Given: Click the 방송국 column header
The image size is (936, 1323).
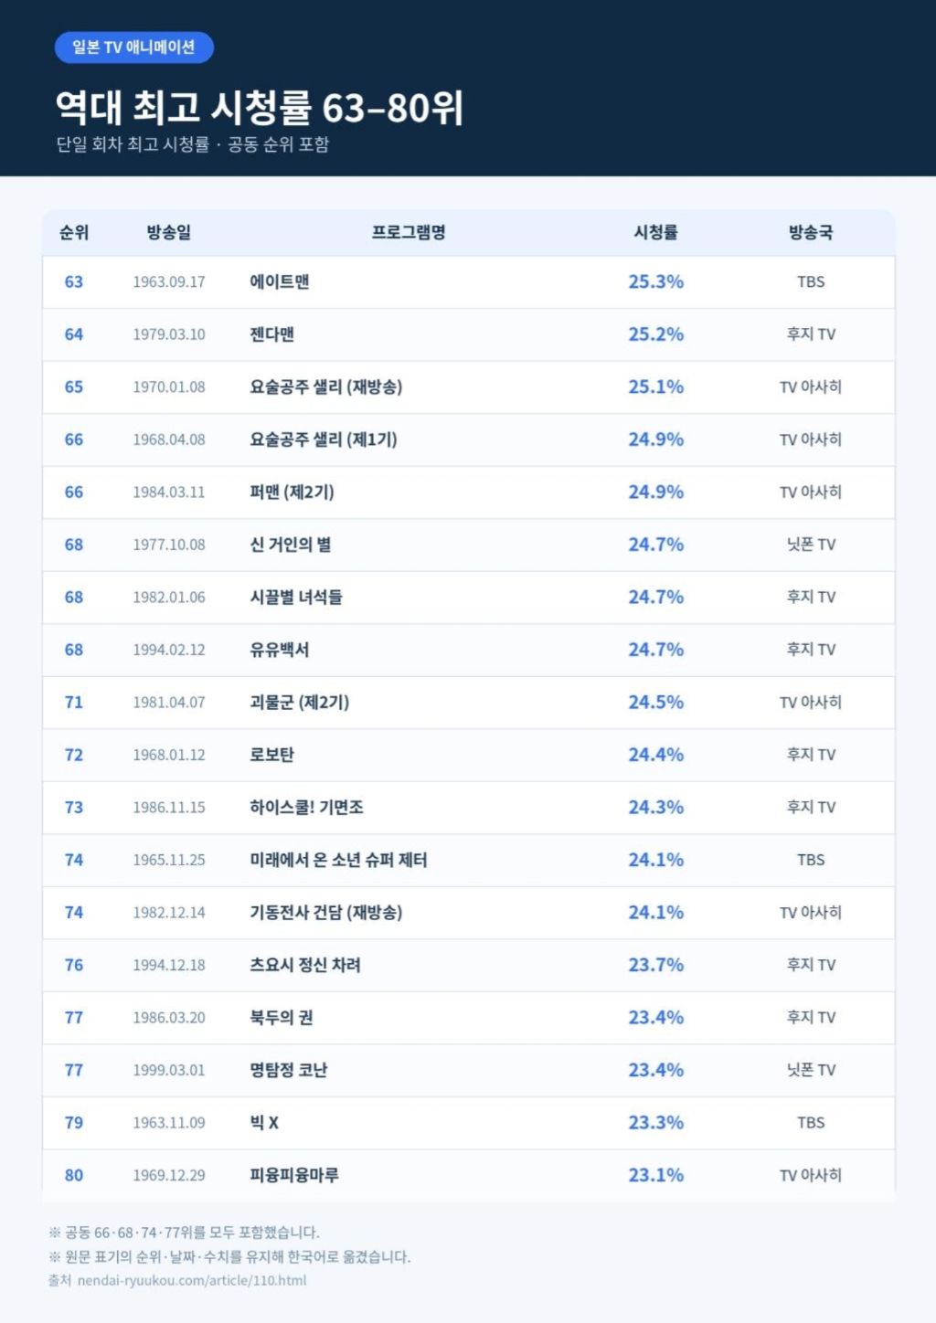Looking at the screenshot, I should tap(811, 232).
